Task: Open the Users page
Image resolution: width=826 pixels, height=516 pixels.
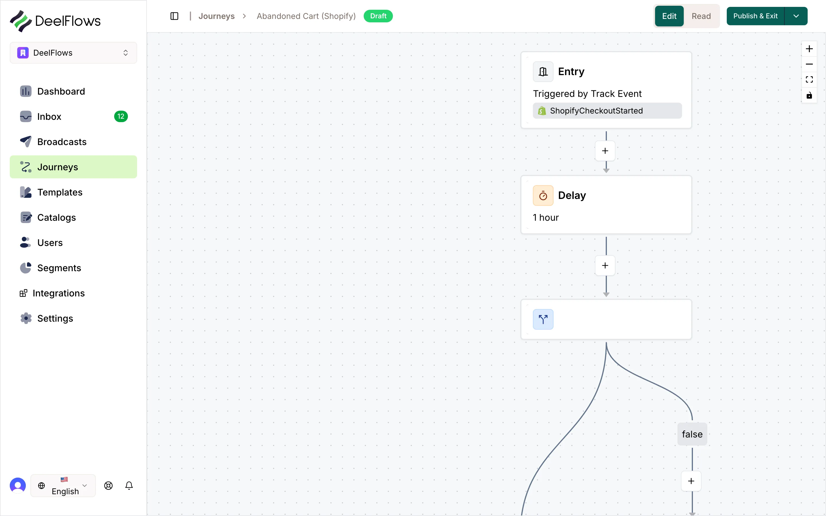Action: [73, 243]
